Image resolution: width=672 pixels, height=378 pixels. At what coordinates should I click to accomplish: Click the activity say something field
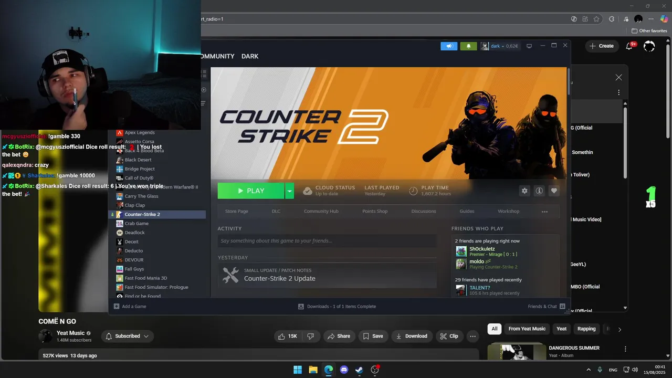(x=327, y=240)
